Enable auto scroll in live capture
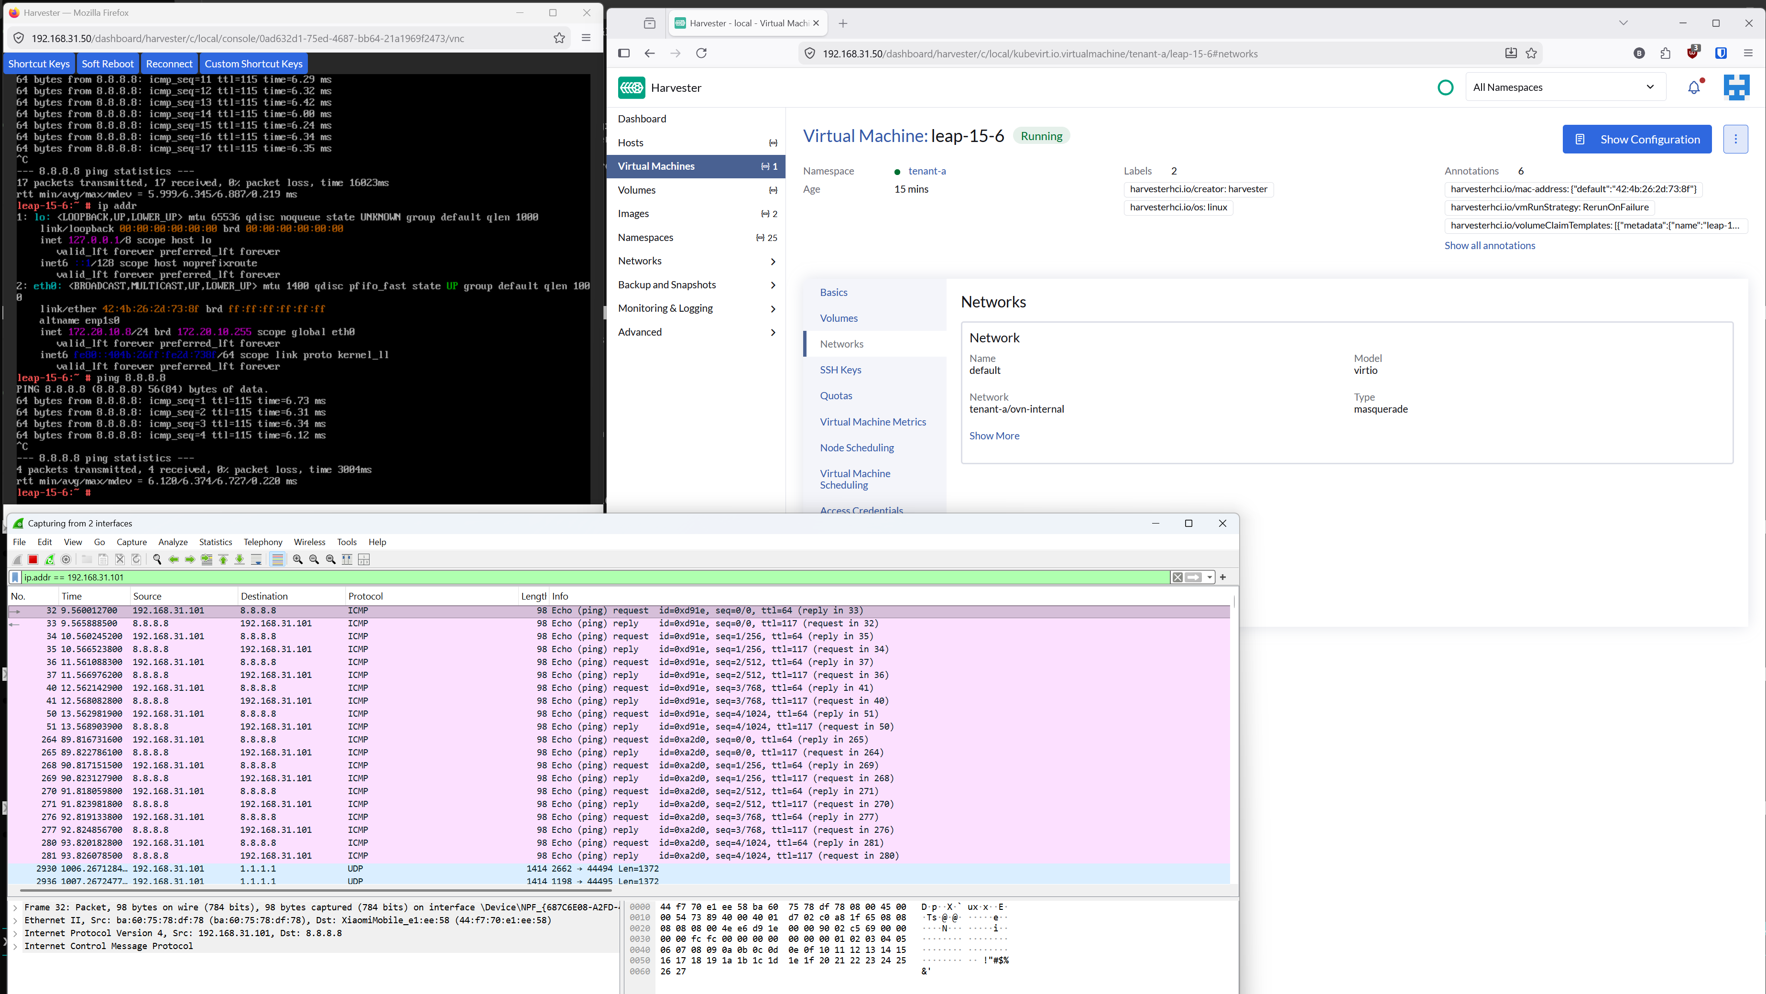This screenshot has width=1766, height=994. point(256,559)
